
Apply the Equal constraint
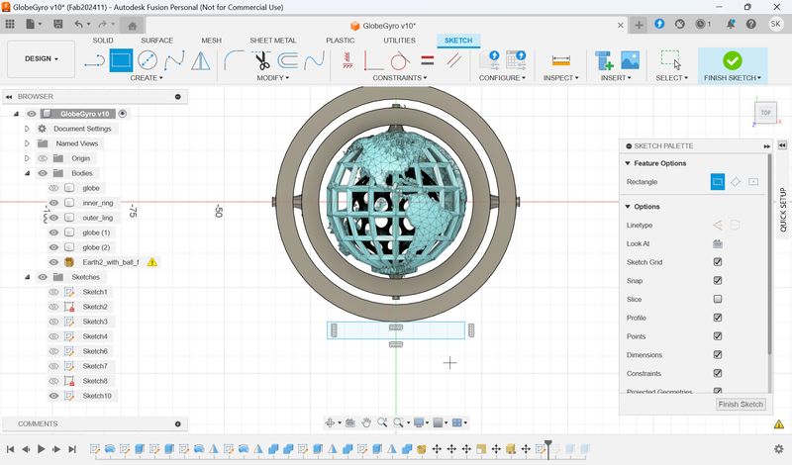[x=428, y=60]
